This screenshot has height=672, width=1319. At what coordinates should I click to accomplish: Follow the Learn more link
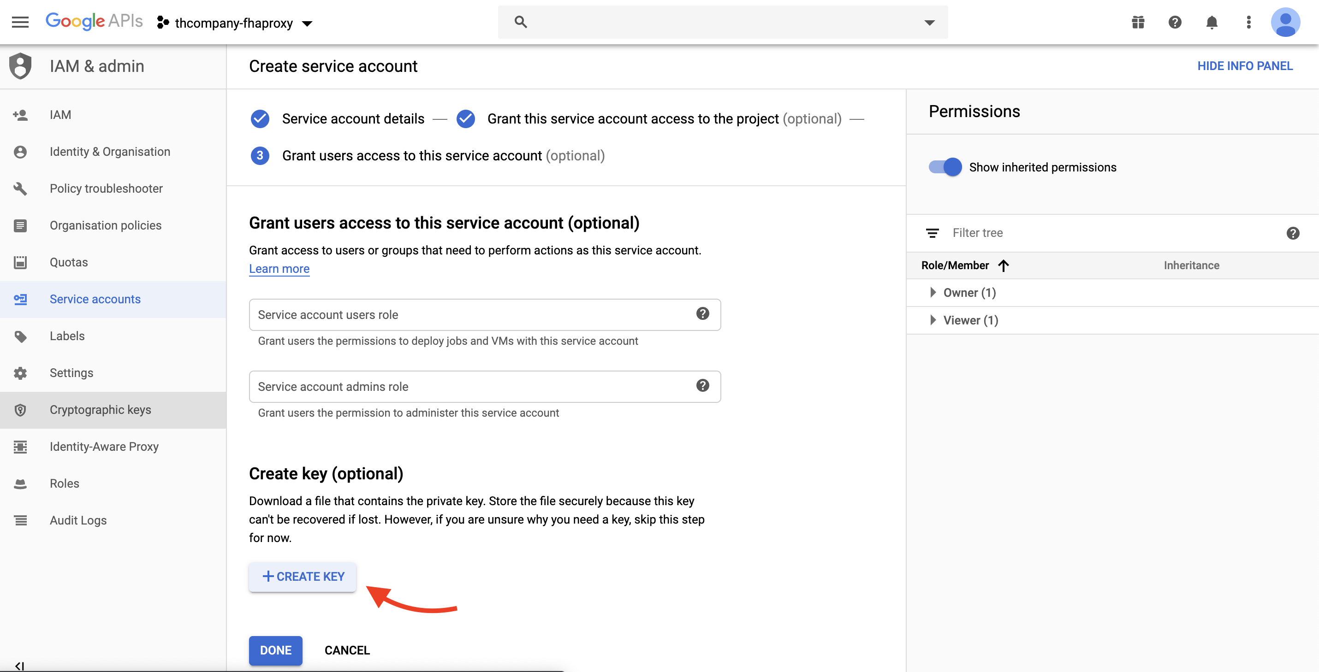point(279,269)
